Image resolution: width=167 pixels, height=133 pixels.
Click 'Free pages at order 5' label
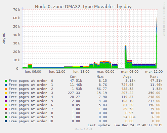coord(31,101)
